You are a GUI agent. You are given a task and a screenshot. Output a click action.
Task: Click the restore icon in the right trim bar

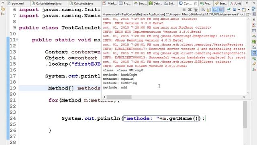pos(254,20)
